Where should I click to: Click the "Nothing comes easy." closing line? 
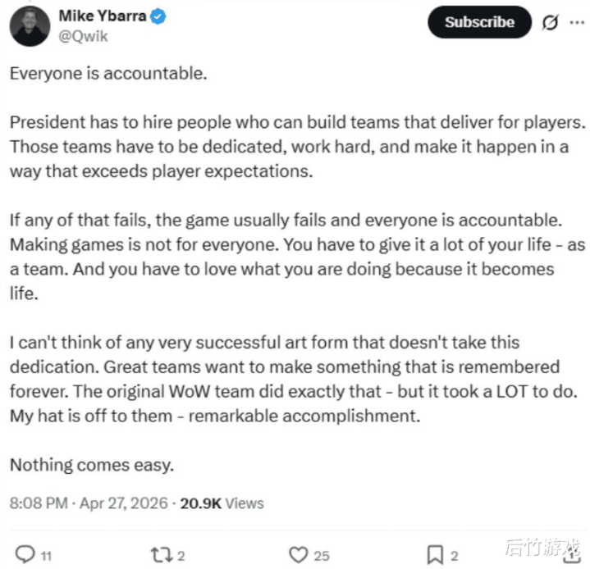tap(92, 465)
